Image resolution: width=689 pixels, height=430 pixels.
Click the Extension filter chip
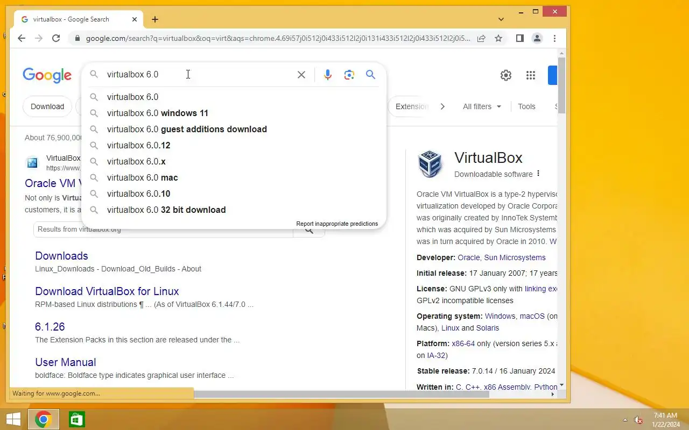click(x=409, y=106)
